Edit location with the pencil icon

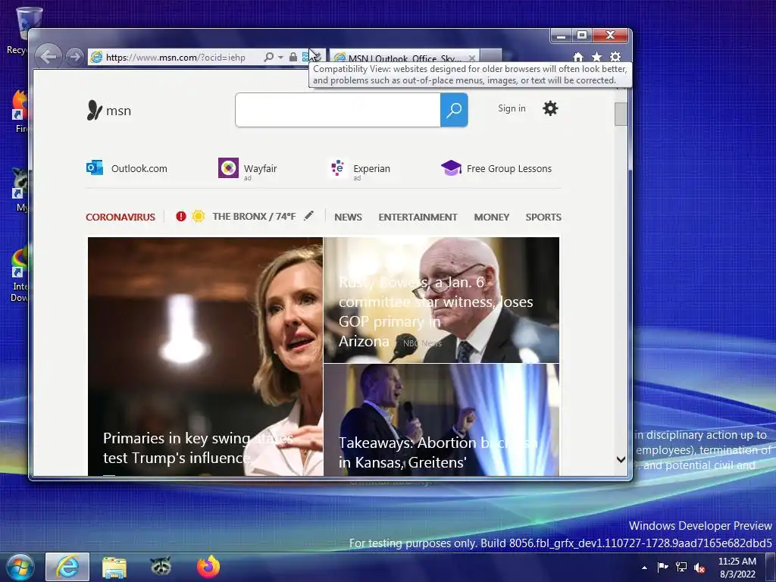click(309, 215)
